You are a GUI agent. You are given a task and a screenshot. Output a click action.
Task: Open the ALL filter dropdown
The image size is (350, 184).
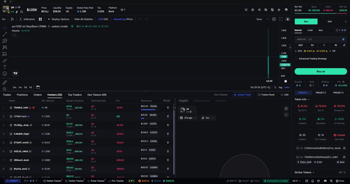point(208,118)
